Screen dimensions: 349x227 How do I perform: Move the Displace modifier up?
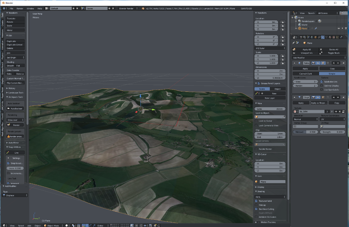(334, 97)
